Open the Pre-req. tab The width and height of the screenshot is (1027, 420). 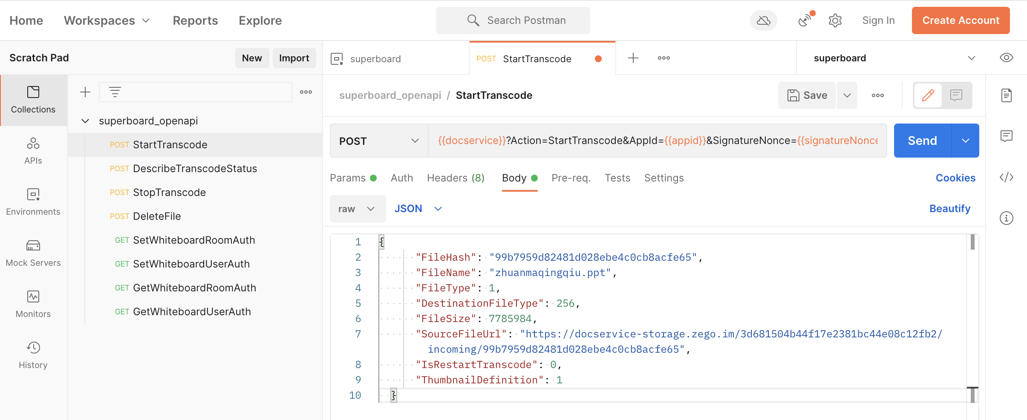571,178
